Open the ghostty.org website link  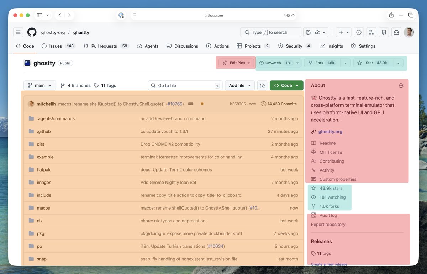pos(330,132)
